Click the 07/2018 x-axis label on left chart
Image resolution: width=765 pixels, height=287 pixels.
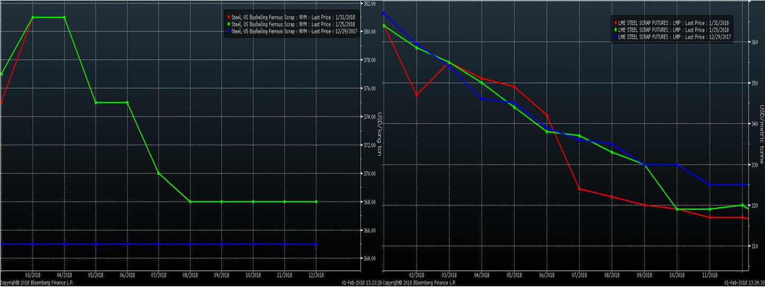coord(158,275)
